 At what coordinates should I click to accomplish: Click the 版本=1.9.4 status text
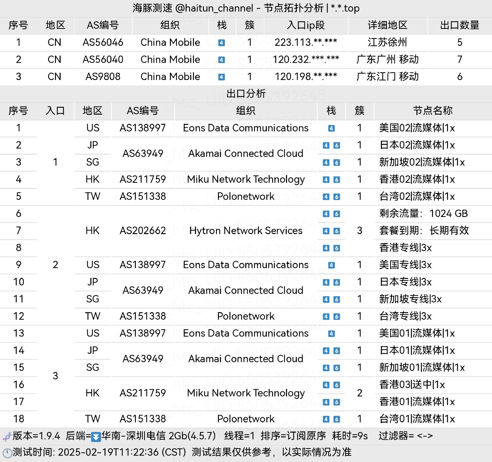[x=37, y=436]
